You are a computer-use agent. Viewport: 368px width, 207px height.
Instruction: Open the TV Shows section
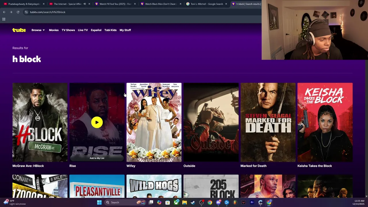coord(68,30)
